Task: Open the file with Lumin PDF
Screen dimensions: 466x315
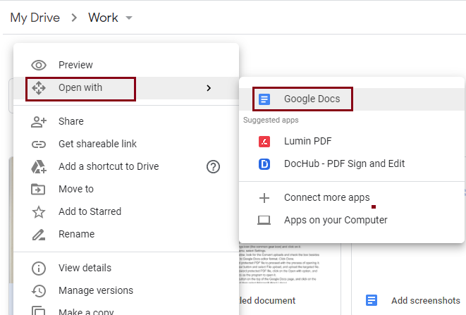Action: coord(352,142)
